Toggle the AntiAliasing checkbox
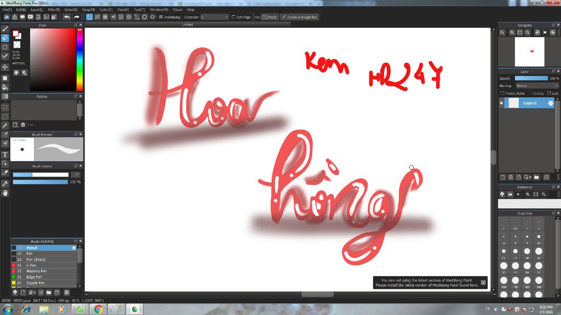 coord(161,17)
